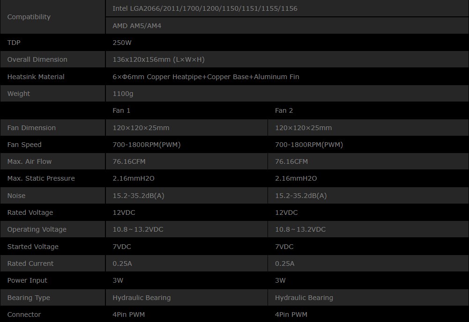
Task: Click Fan 1 connector 4Pin PWM value
Action: coord(129,315)
